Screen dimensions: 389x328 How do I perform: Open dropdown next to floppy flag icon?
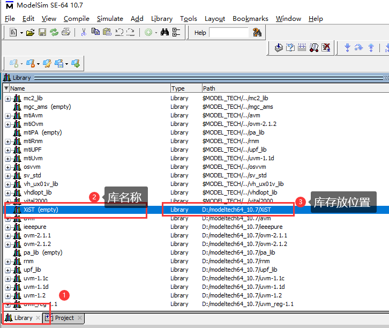point(67,64)
